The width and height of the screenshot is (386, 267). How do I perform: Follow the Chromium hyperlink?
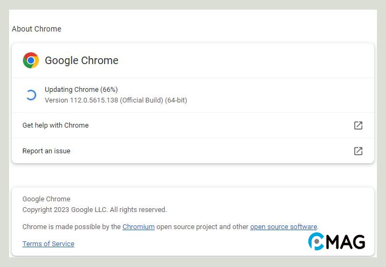pyautogui.click(x=139, y=227)
